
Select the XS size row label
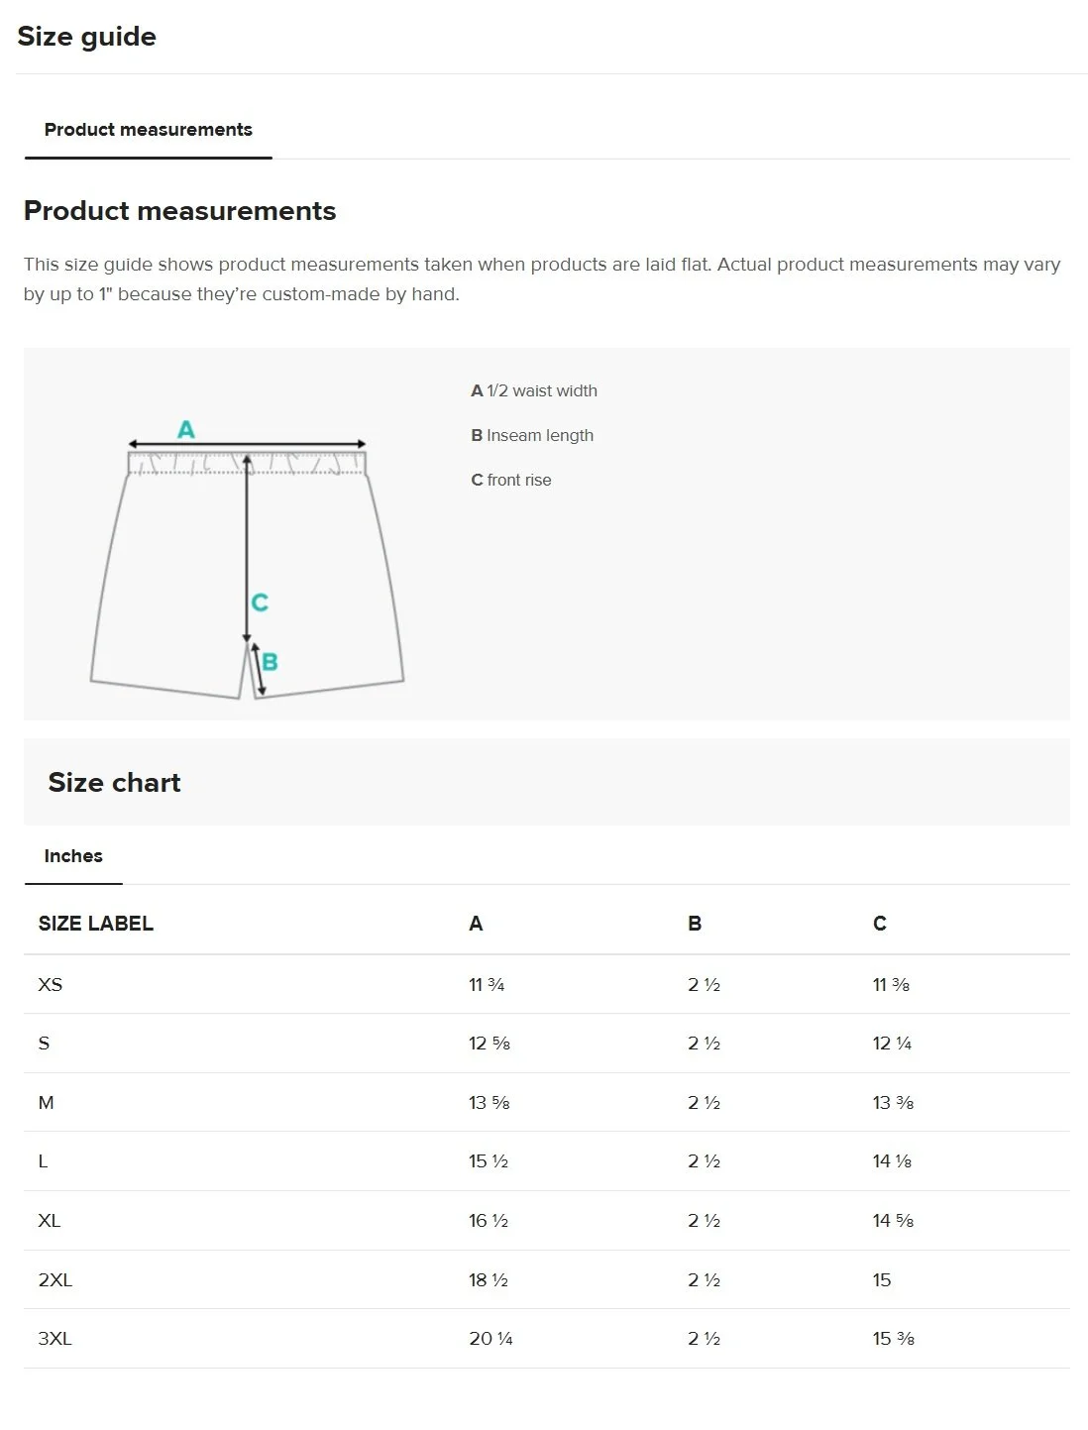[x=51, y=985]
